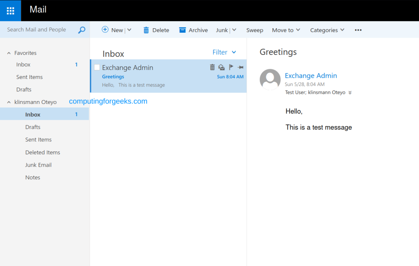419x266 pixels.
Task: Flag the Exchange Admin message
Action: point(231,67)
